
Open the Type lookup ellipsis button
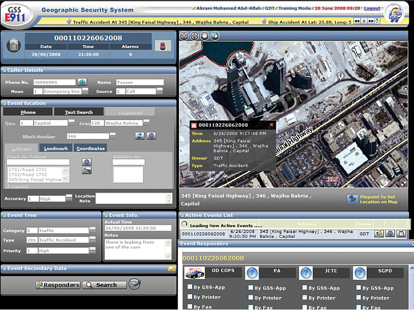pyautogui.click(x=92, y=240)
